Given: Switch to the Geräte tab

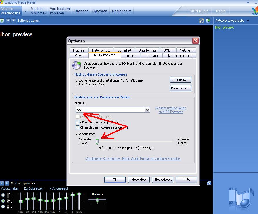Looking at the screenshot, I should coord(130,56).
